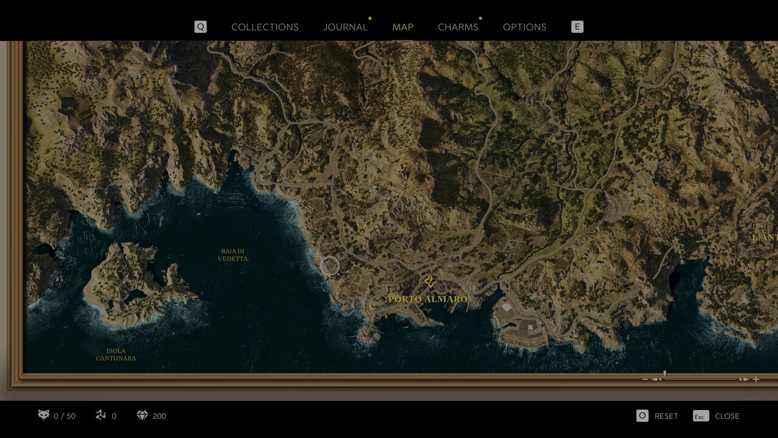Zoom in with the plus button
The width and height of the screenshot is (778, 438).
click(x=756, y=379)
